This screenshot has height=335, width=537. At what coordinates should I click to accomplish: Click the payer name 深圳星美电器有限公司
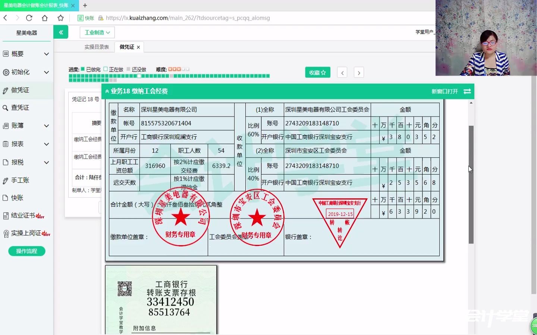169,109
